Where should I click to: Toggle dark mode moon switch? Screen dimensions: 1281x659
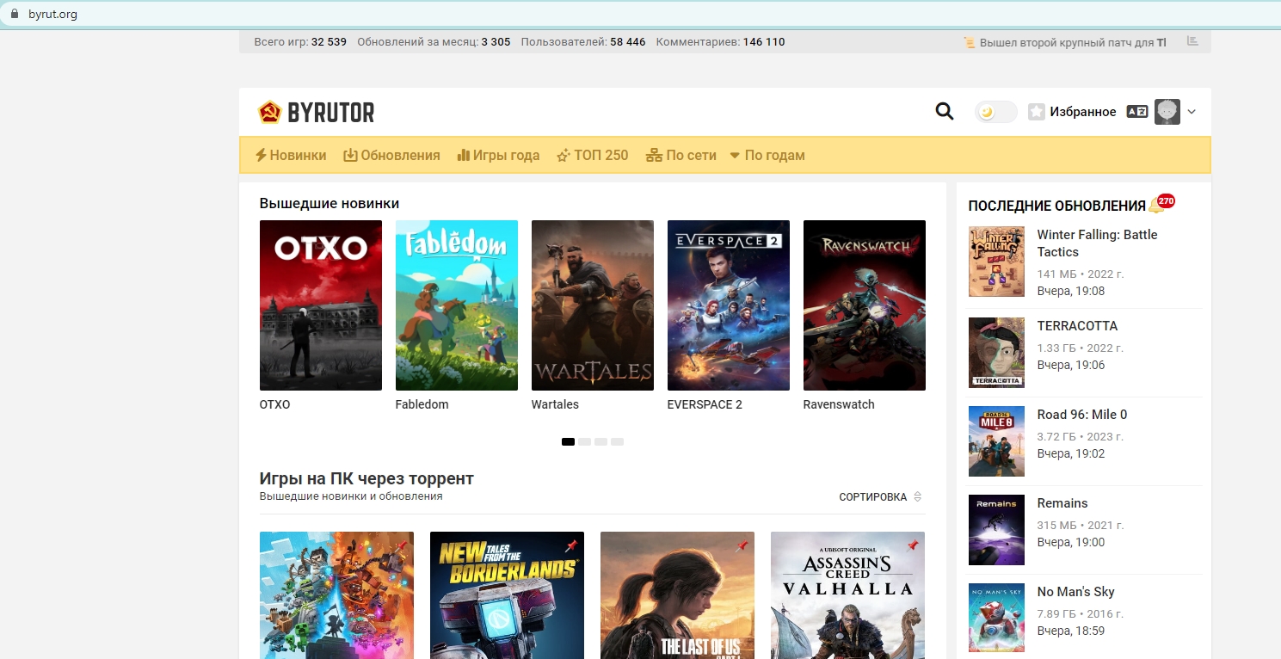(995, 112)
